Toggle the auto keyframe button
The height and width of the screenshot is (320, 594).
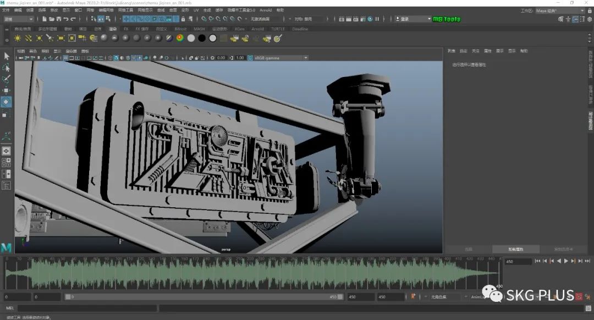(x=413, y=296)
